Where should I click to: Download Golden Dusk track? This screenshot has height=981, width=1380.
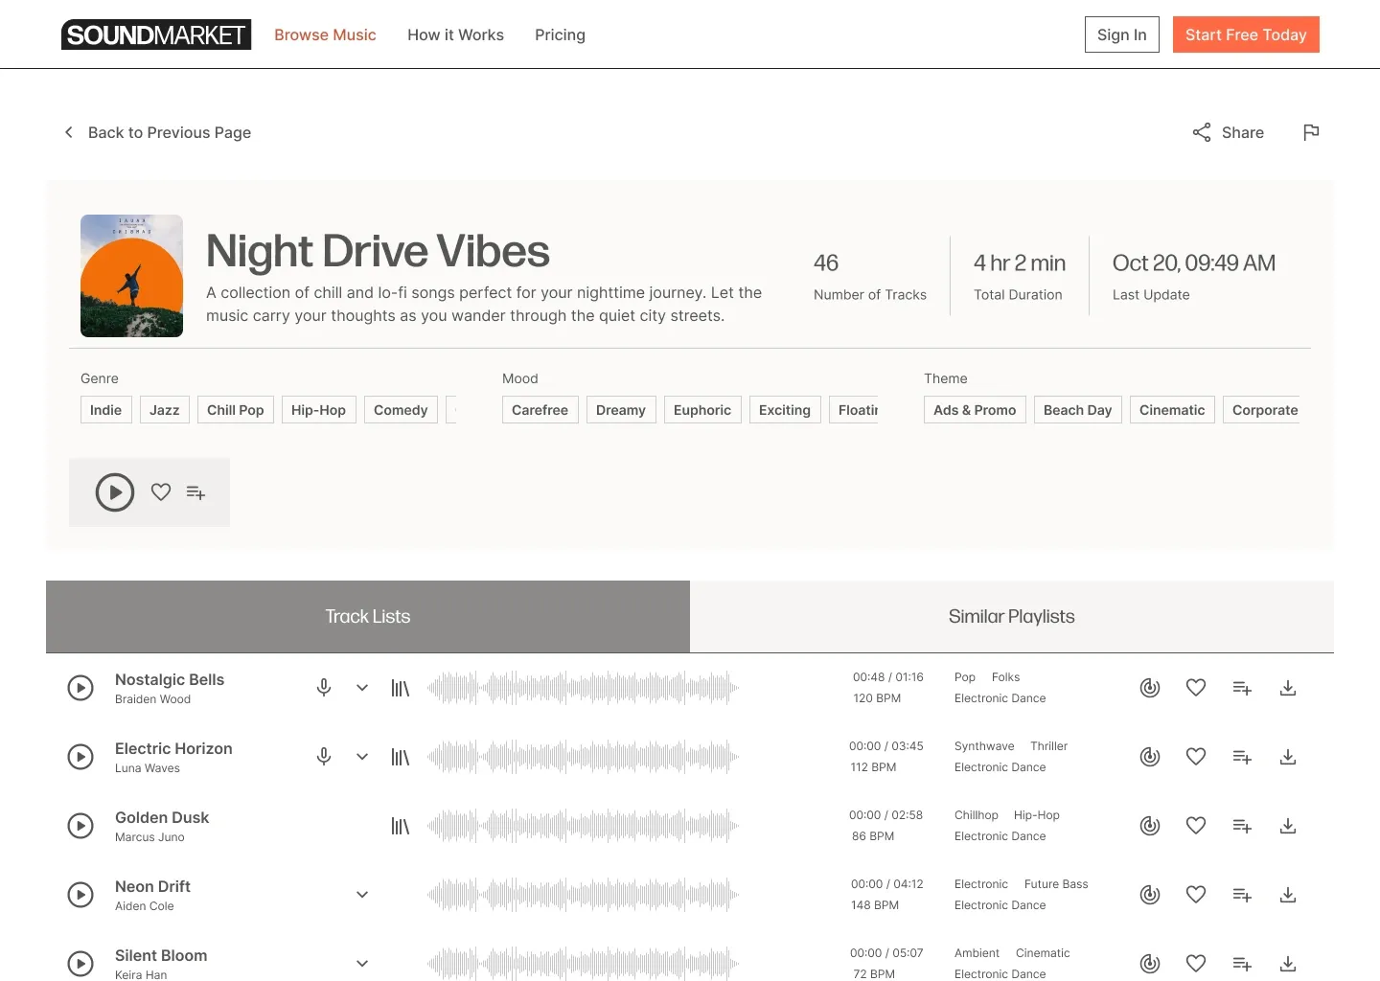(x=1288, y=826)
